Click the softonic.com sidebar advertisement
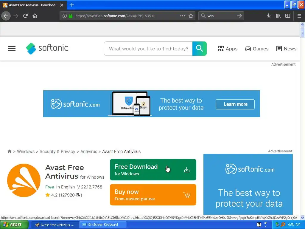 [x=248, y=184]
